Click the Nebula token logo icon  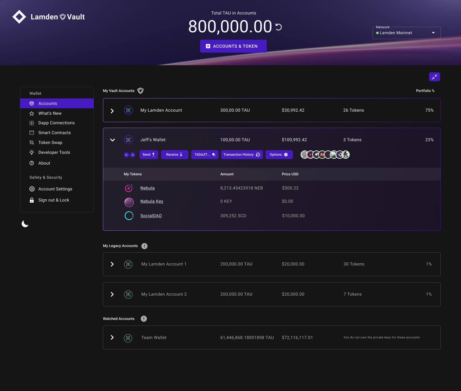129,188
